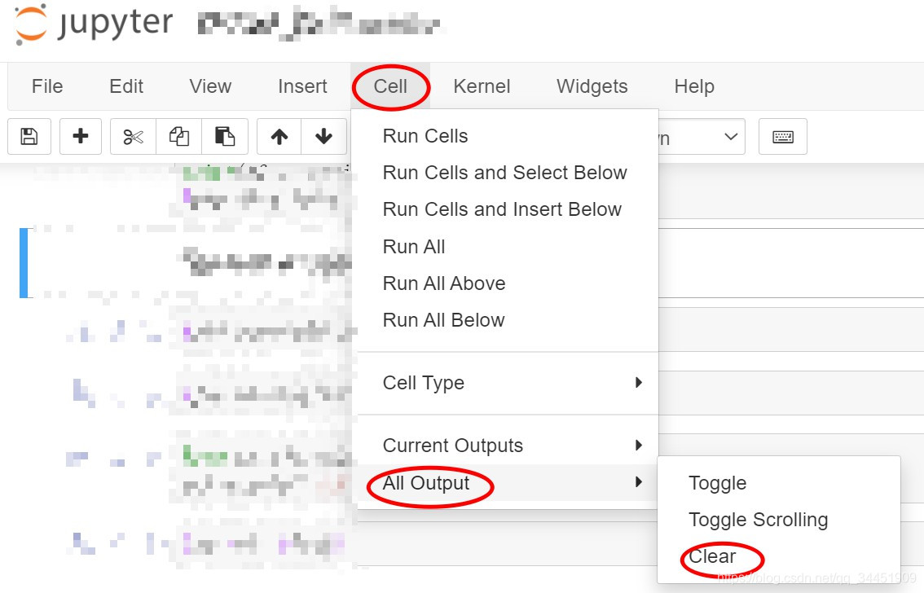This screenshot has height=593, width=924.
Task: Save notebook with floppy disk icon
Action: pyautogui.click(x=29, y=137)
